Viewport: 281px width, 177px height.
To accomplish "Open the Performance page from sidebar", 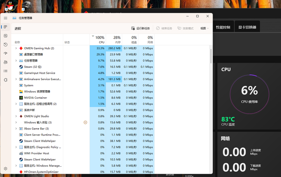I will (x=6, y=36).
